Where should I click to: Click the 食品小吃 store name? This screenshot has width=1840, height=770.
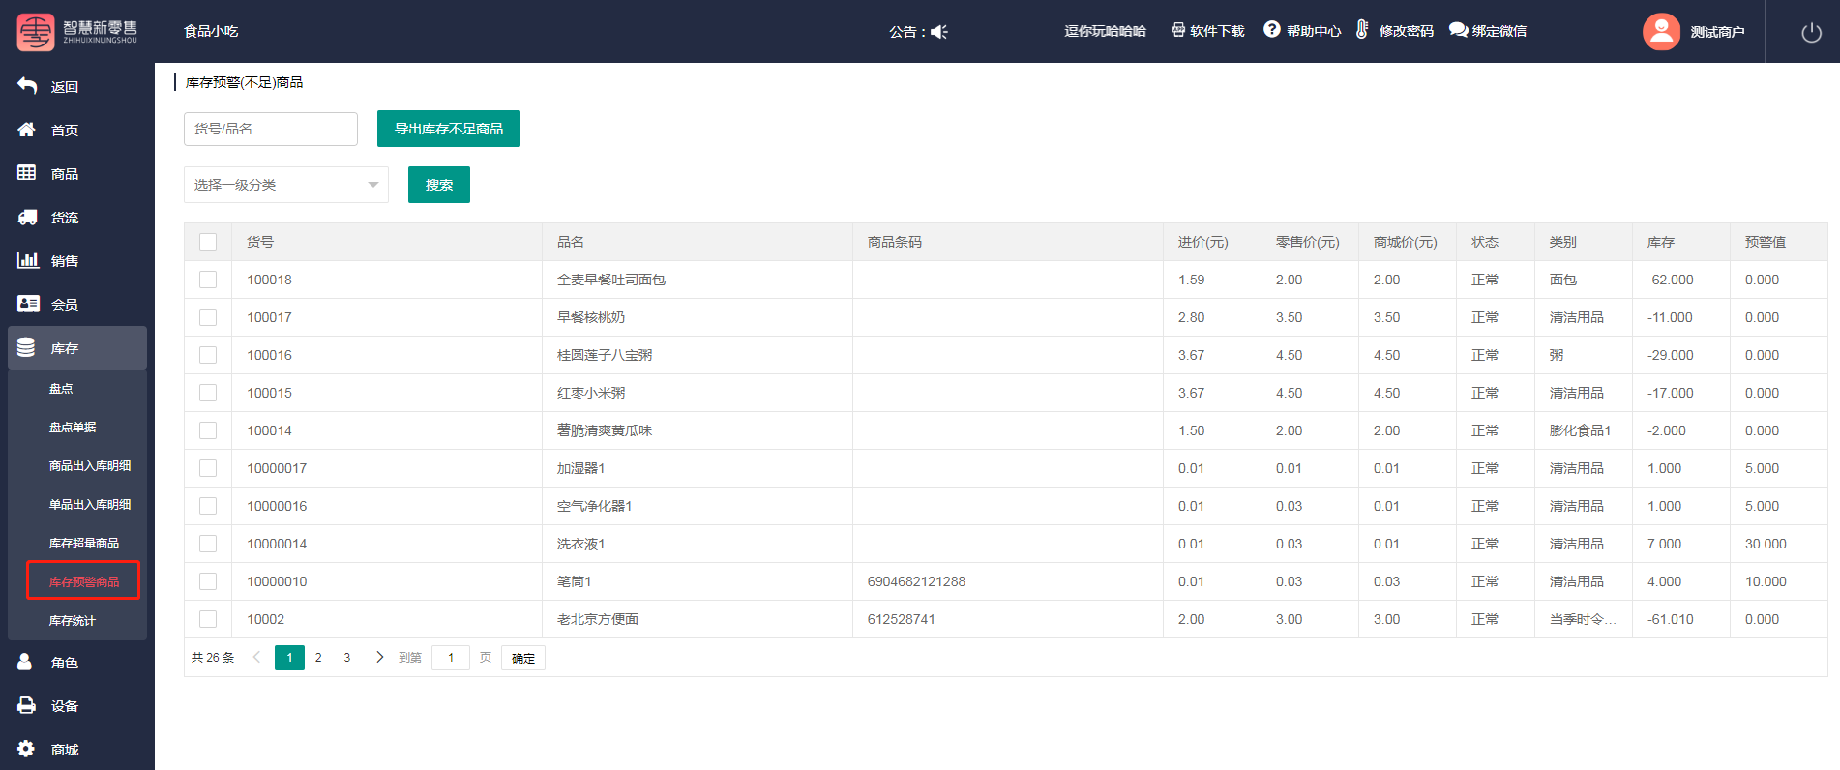tap(211, 31)
